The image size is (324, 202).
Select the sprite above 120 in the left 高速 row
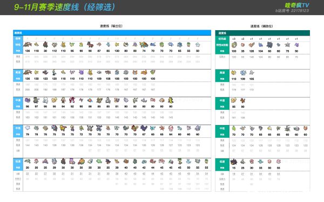55,72
